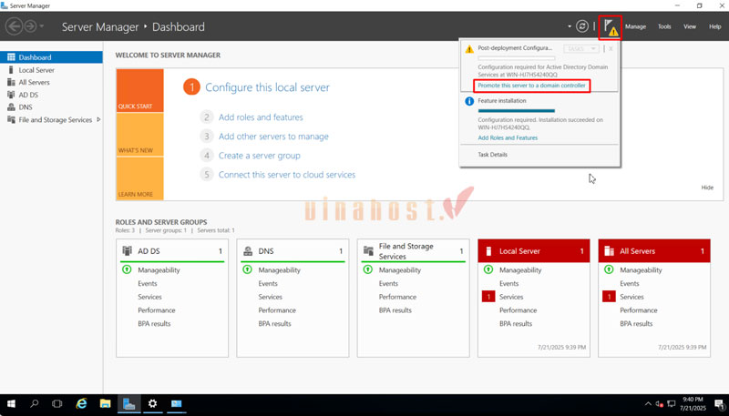
Task: Click Add other servers to manage
Action: [x=273, y=137]
